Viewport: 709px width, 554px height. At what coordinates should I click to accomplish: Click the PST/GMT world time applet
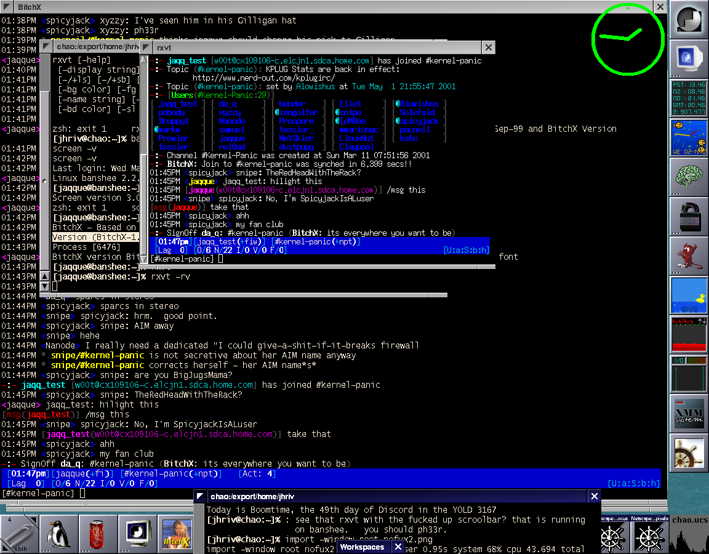click(689, 98)
